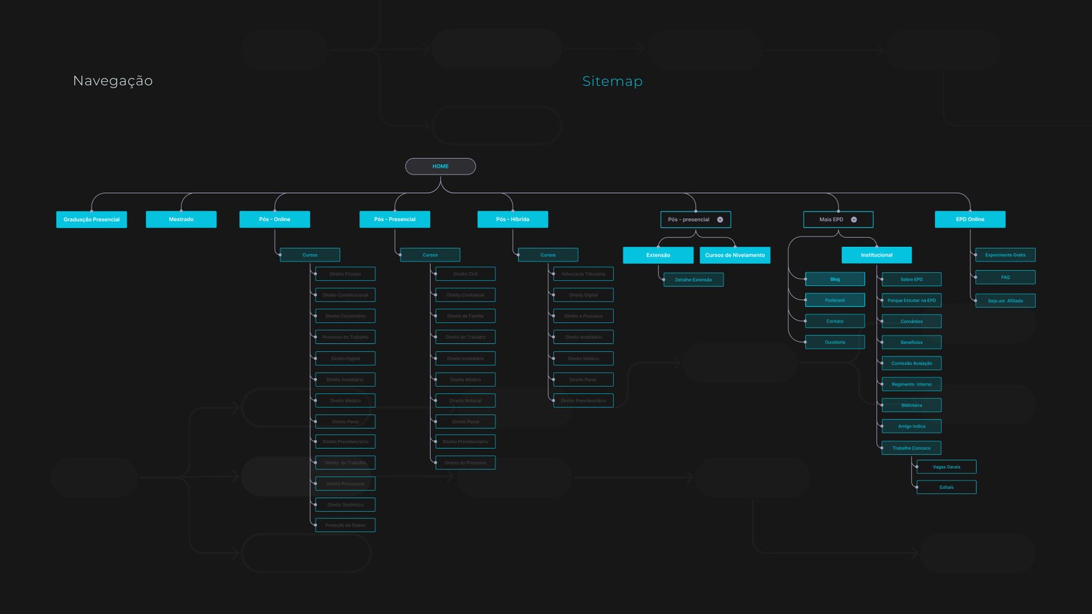Viewport: 1092px width, 614px height.
Task: Click Cursos under Pós - Online
Action: coord(310,255)
